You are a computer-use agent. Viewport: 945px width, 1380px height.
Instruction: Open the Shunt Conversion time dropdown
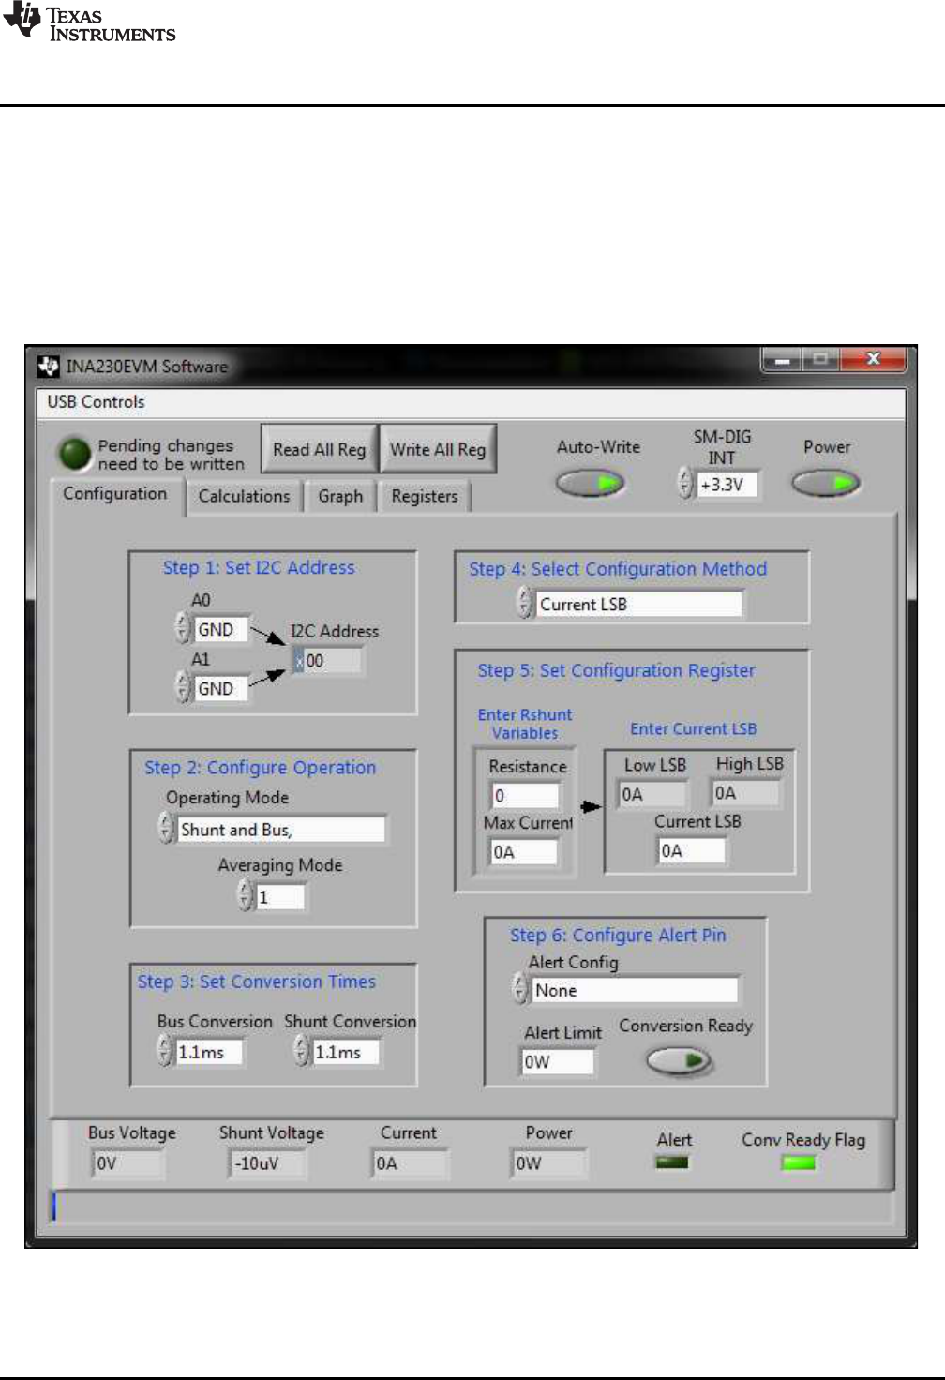click(x=346, y=1052)
